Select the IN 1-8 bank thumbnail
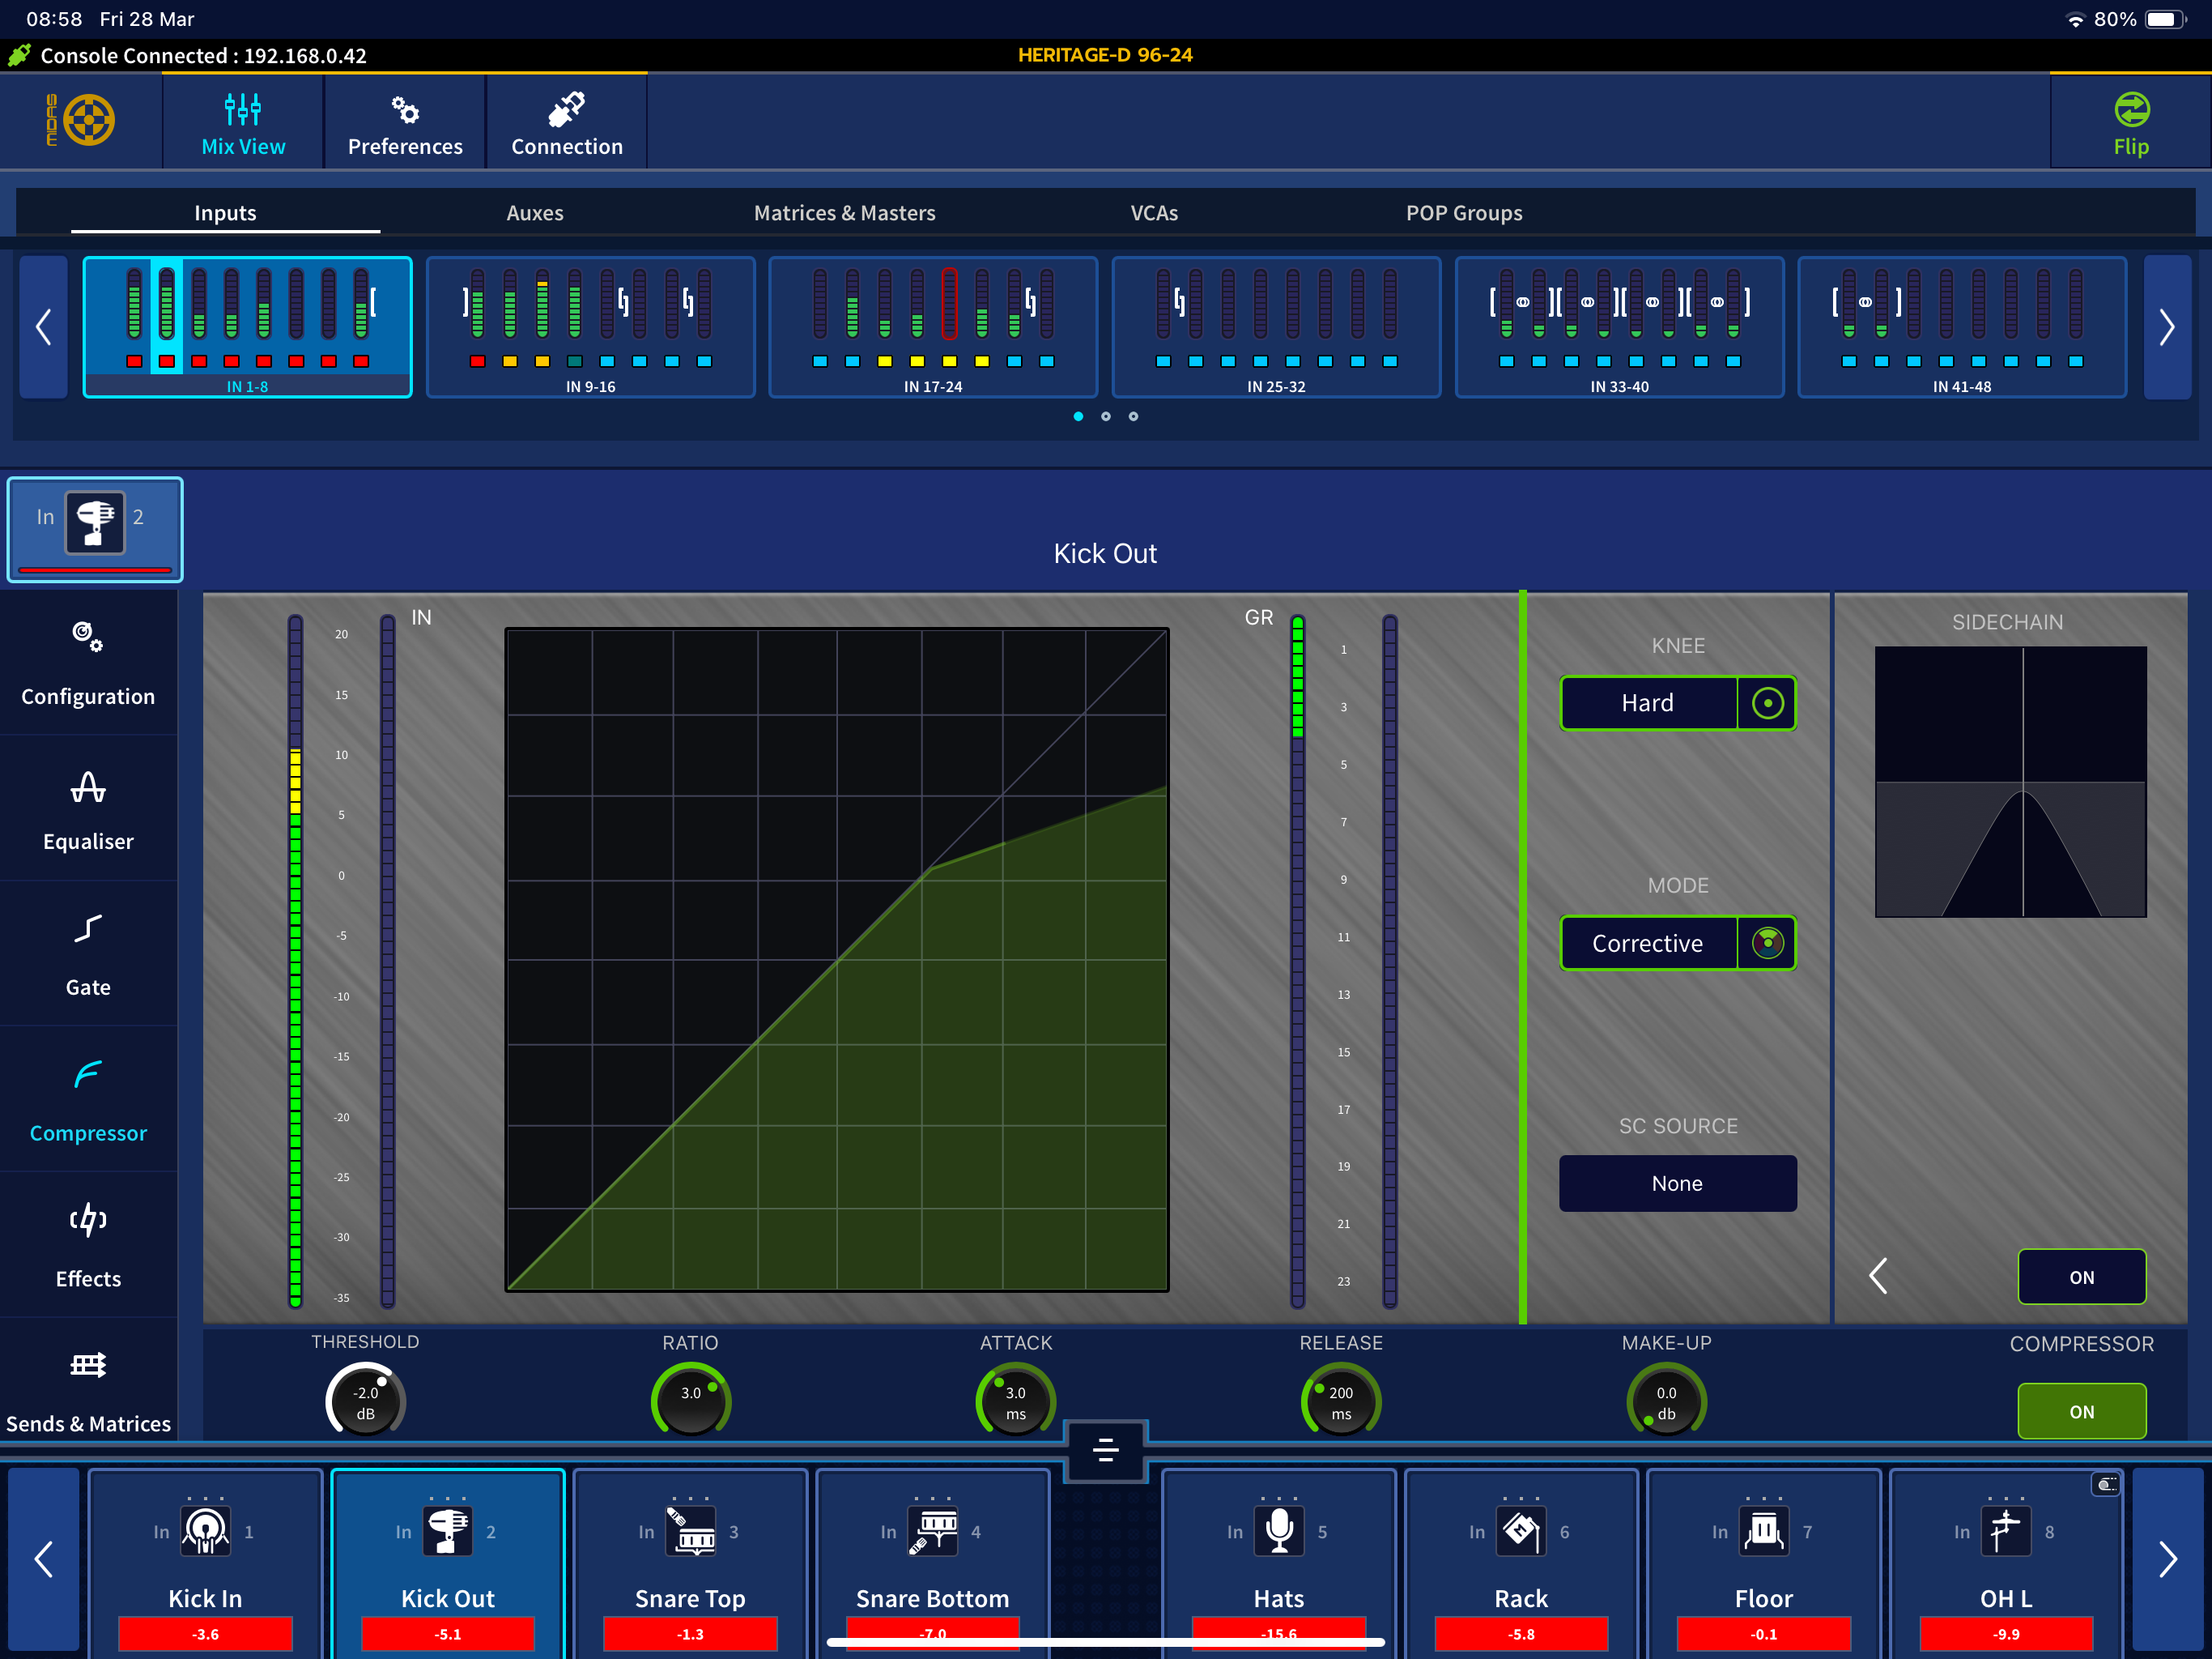The width and height of the screenshot is (2212, 1659). click(247, 326)
